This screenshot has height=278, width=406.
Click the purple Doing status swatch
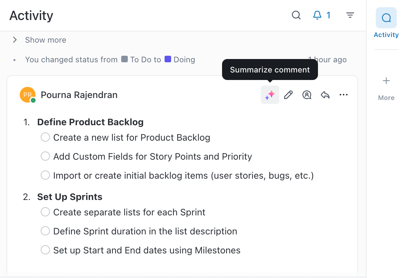tap(168, 59)
